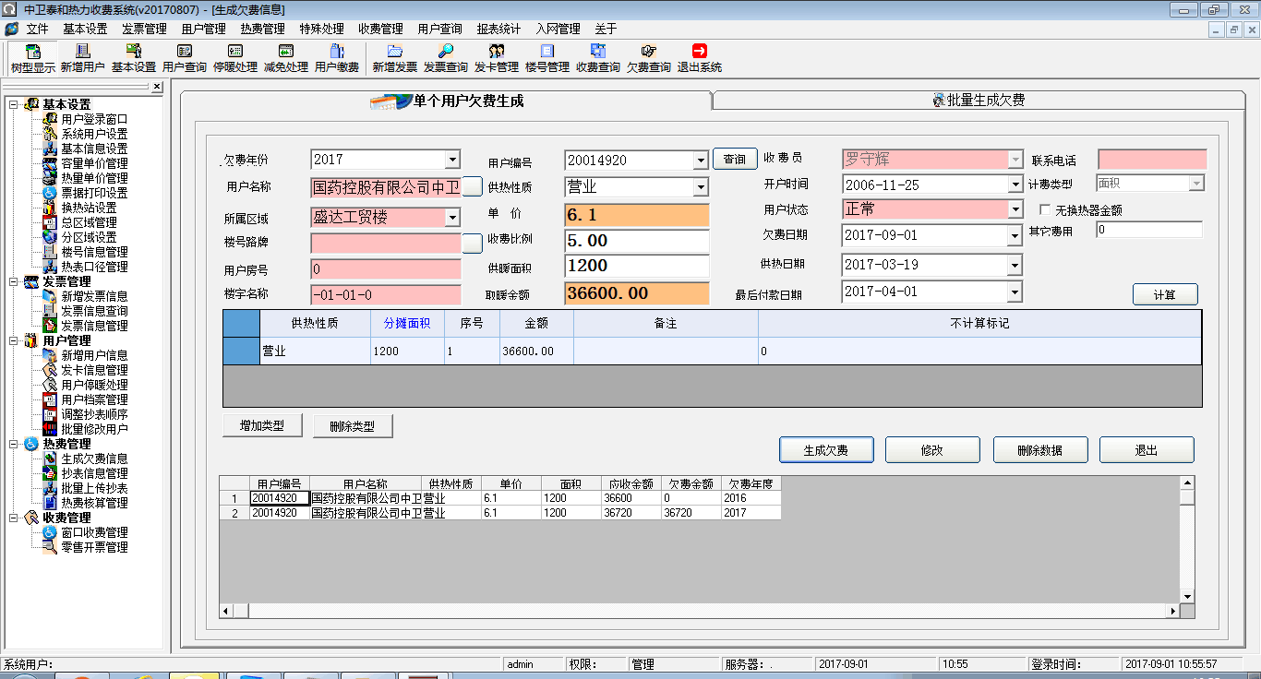Click the 树型显示 toolbar icon
1261x679 pixels.
[x=32, y=53]
